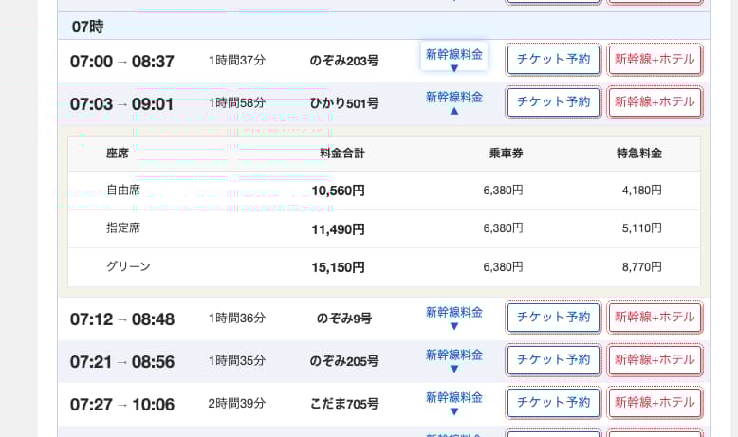
Task: Click total fare 10,560円
Action: [338, 191]
